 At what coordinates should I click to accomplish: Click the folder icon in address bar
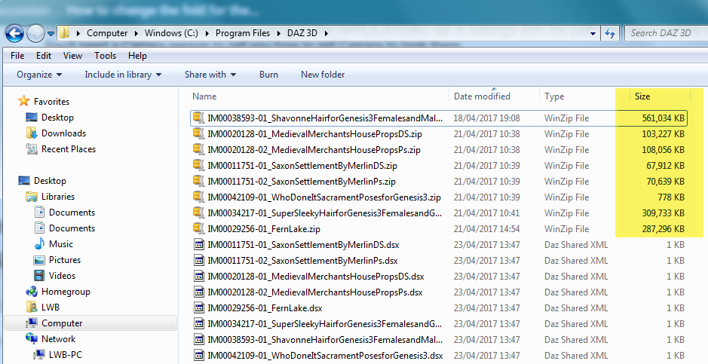64,33
